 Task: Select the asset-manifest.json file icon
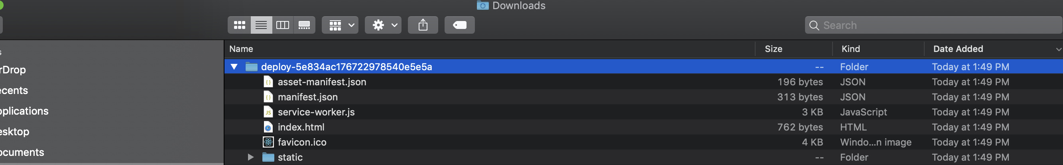pos(268,82)
